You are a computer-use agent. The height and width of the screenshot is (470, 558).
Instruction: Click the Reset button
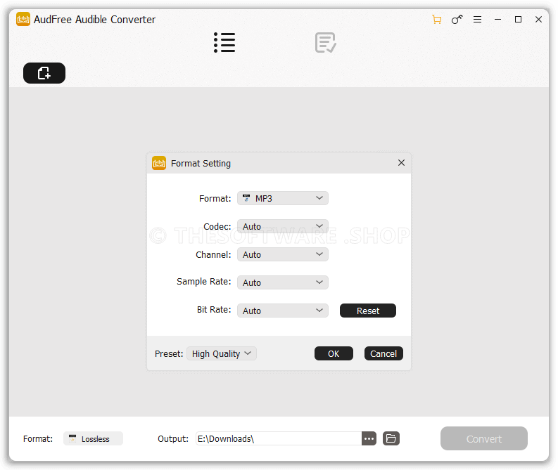click(x=367, y=311)
